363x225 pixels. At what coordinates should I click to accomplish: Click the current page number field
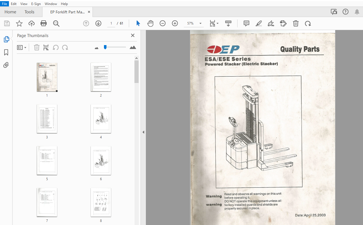pyautogui.click(x=111, y=23)
